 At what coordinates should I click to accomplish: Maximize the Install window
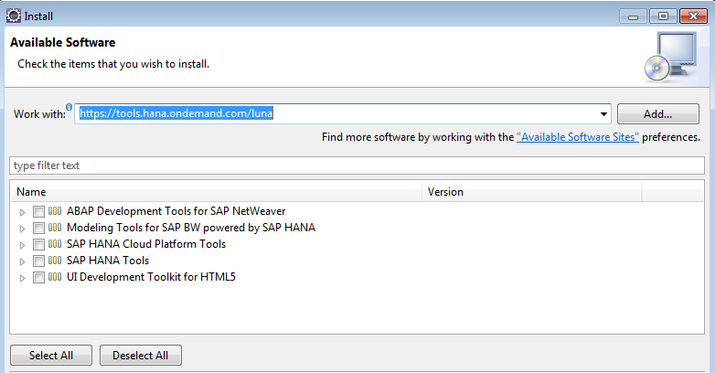pos(663,16)
